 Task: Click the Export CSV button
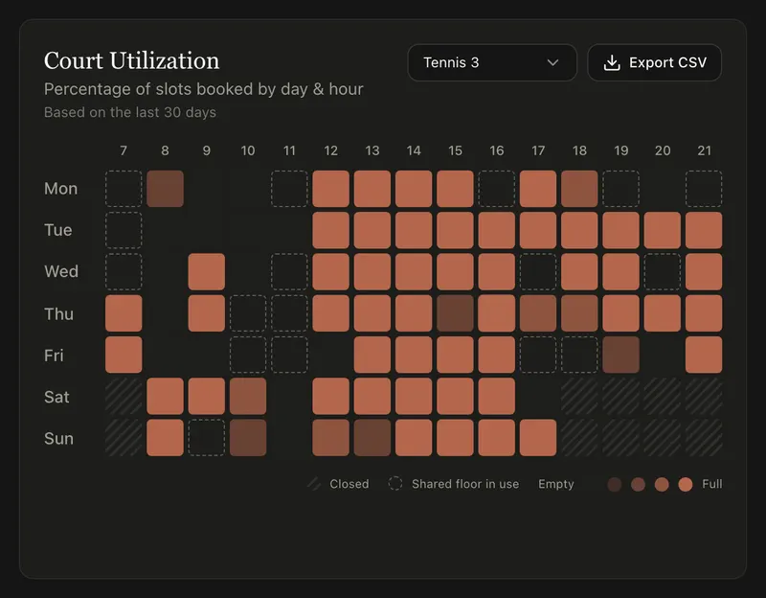pos(654,62)
